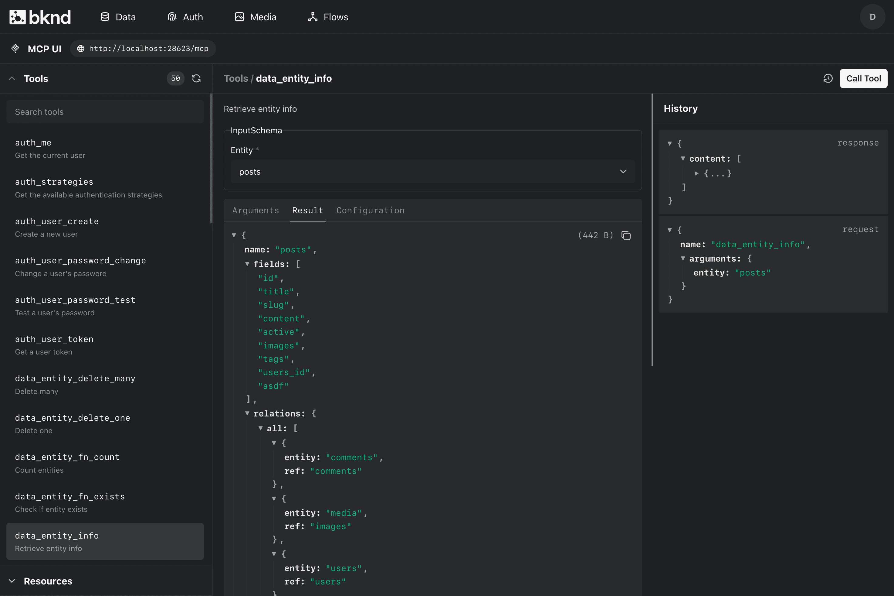The height and width of the screenshot is (596, 894).
Task: Expand the collapsed content object in response
Action: [x=697, y=173]
